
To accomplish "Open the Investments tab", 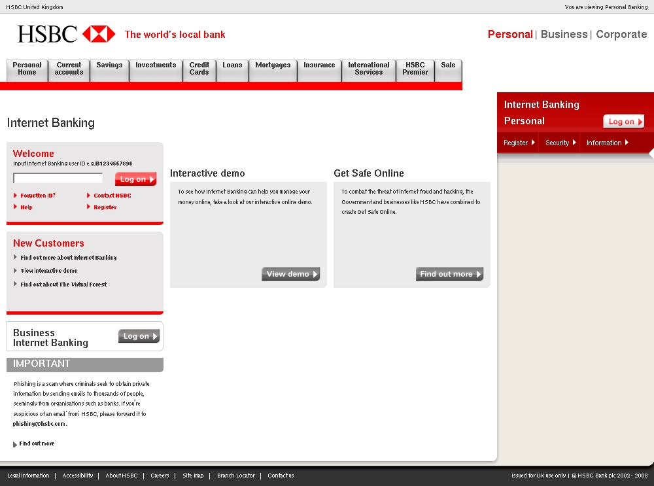I will tap(156, 70).
